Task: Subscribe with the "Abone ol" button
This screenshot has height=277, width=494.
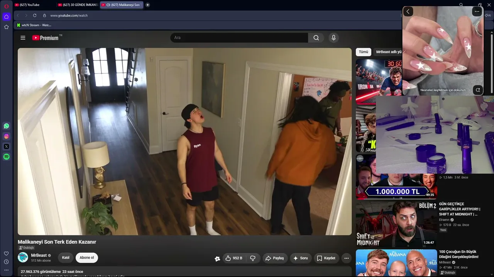Action: (x=87, y=258)
